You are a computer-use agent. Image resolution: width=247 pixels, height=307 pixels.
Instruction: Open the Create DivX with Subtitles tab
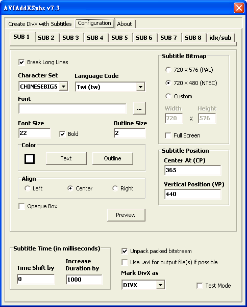tap(40, 24)
